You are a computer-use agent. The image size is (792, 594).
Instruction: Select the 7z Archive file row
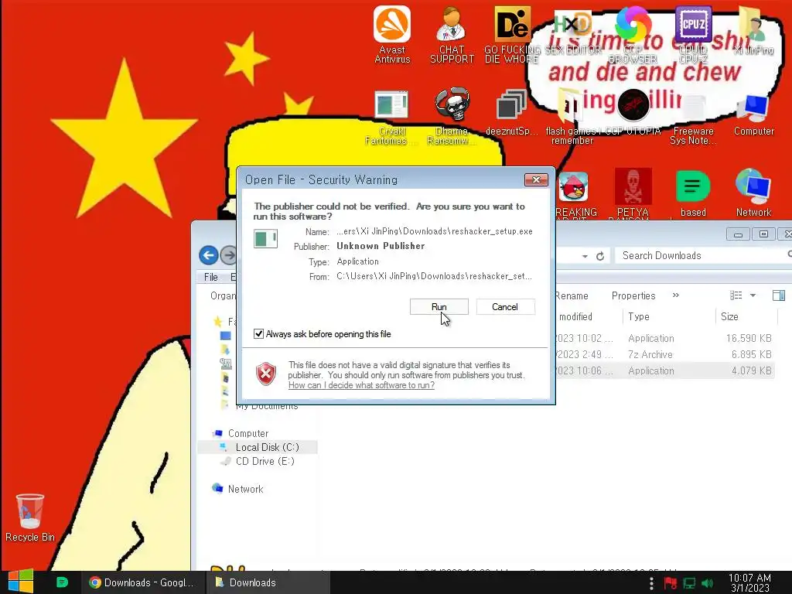point(664,354)
